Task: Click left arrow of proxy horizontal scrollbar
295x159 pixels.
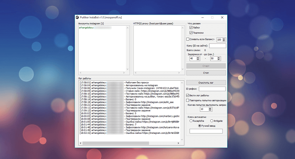Action: tap(136, 73)
